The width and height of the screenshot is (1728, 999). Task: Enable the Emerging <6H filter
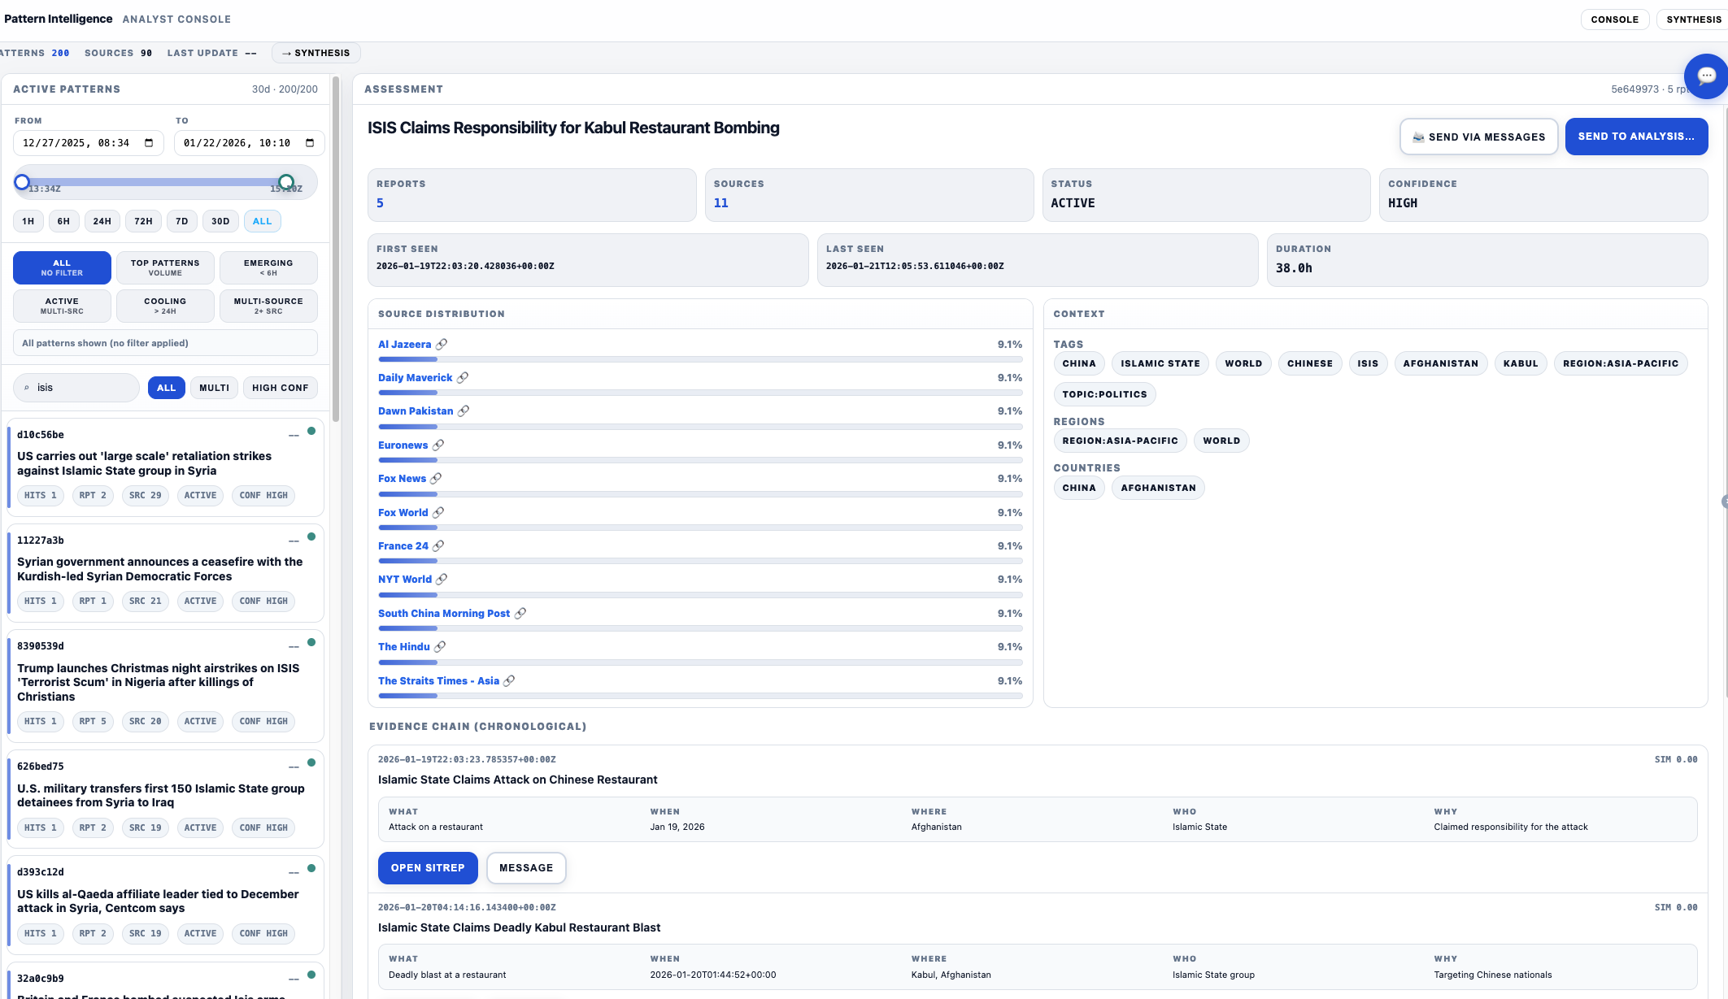pyautogui.click(x=268, y=267)
